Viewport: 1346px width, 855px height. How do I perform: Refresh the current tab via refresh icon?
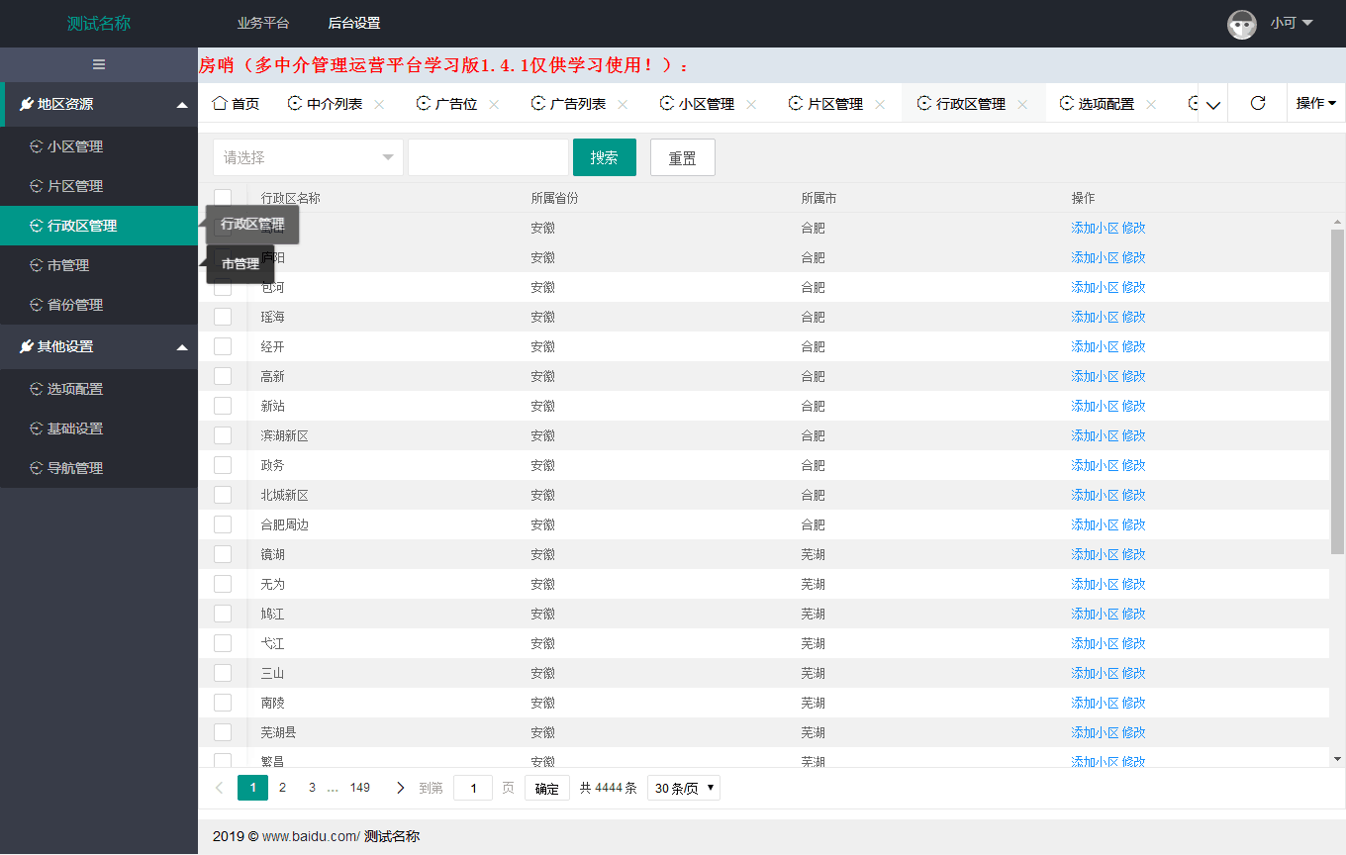(x=1258, y=103)
